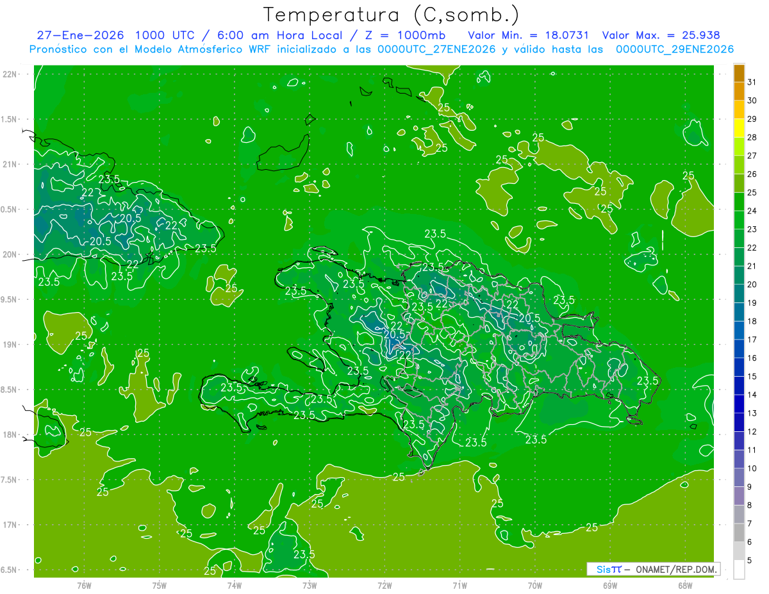The image size is (769, 594).
Task: Click the legend scale value "15"
Action: point(752,376)
